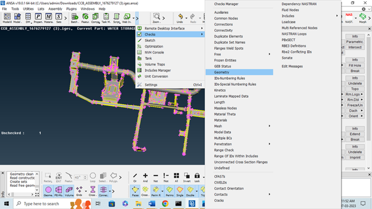Click the Windows search box
This screenshot has height=209, width=372.
coord(52,204)
